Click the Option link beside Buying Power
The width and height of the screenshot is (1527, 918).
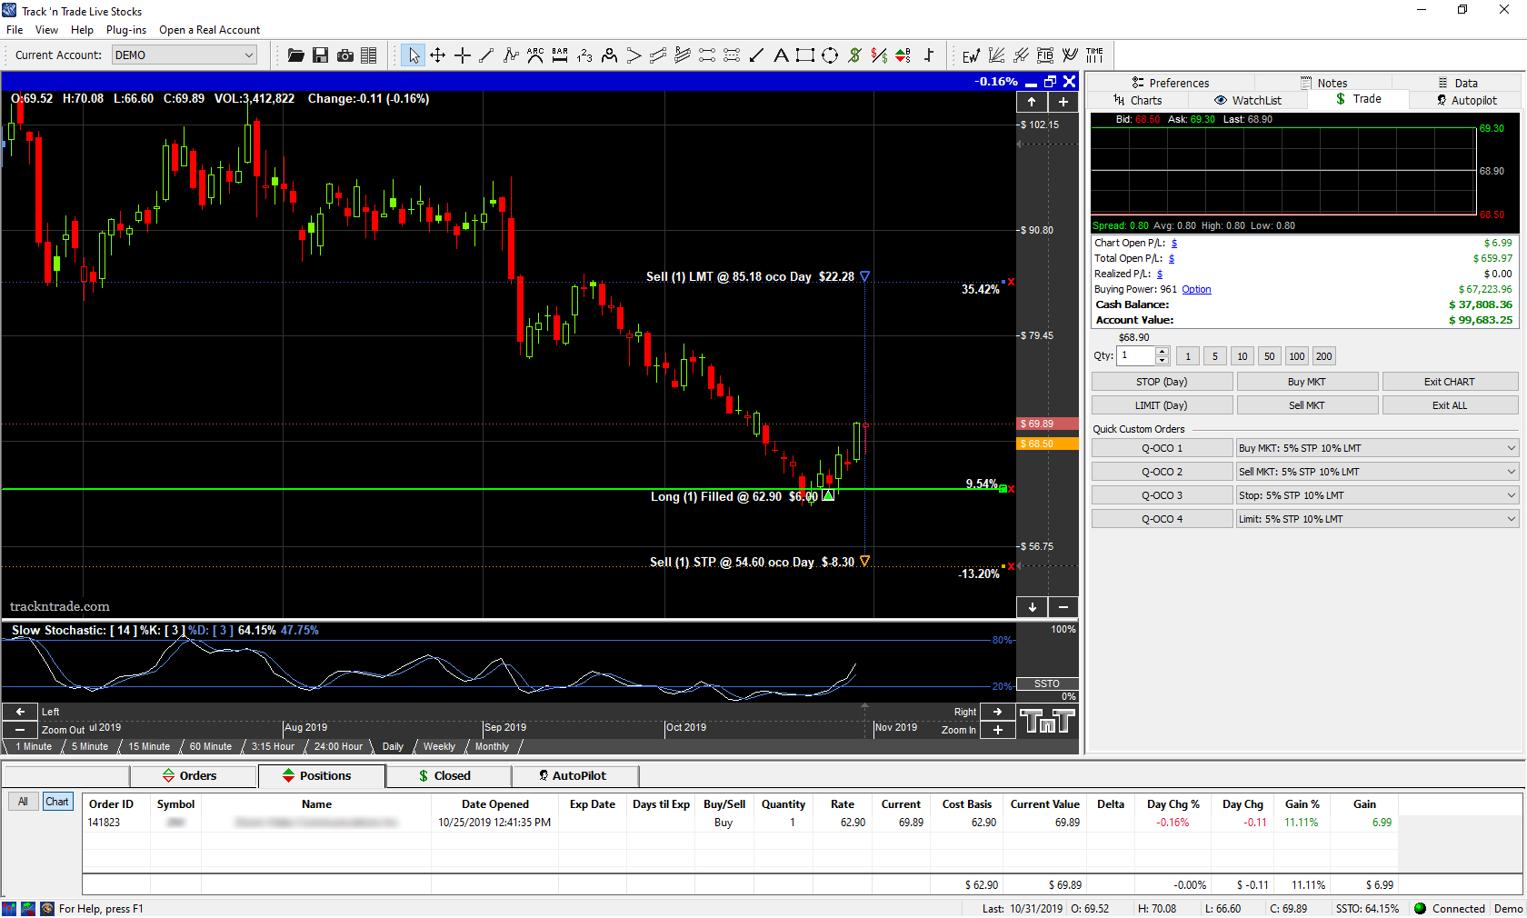coord(1196,290)
